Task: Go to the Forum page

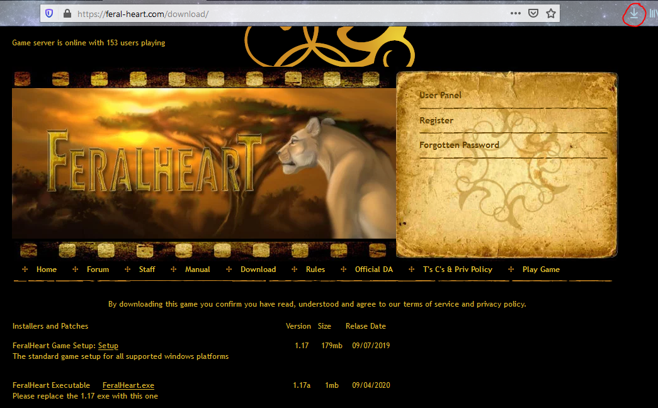Action: pyautogui.click(x=98, y=269)
